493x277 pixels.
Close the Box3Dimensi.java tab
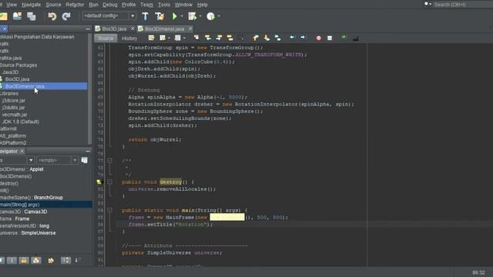[x=190, y=28]
